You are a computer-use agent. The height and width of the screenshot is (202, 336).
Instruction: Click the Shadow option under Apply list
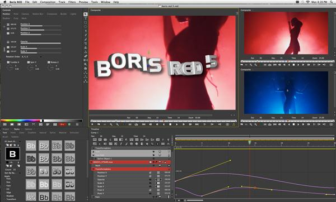point(10,196)
